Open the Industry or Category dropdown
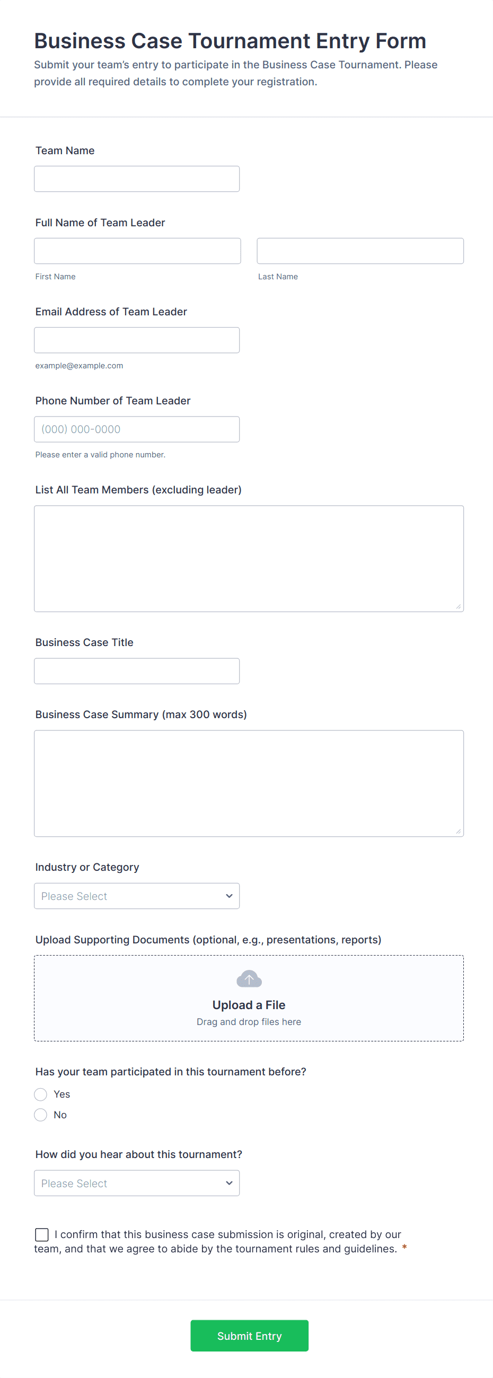493x1378 pixels. pos(136,896)
